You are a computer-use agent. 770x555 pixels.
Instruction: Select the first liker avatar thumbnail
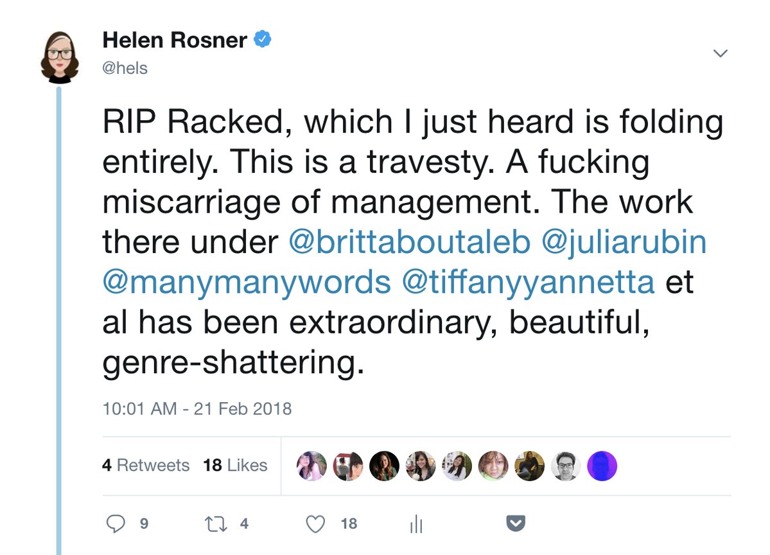311,466
